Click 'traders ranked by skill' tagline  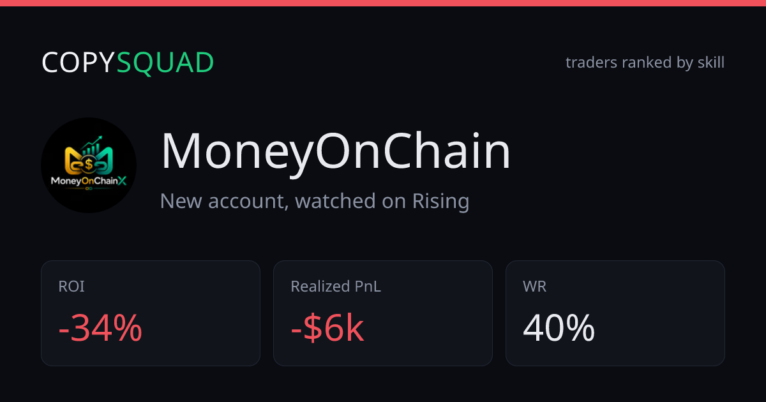click(x=645, y=63)
